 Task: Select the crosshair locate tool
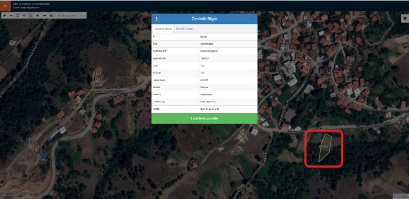(24, 16)
